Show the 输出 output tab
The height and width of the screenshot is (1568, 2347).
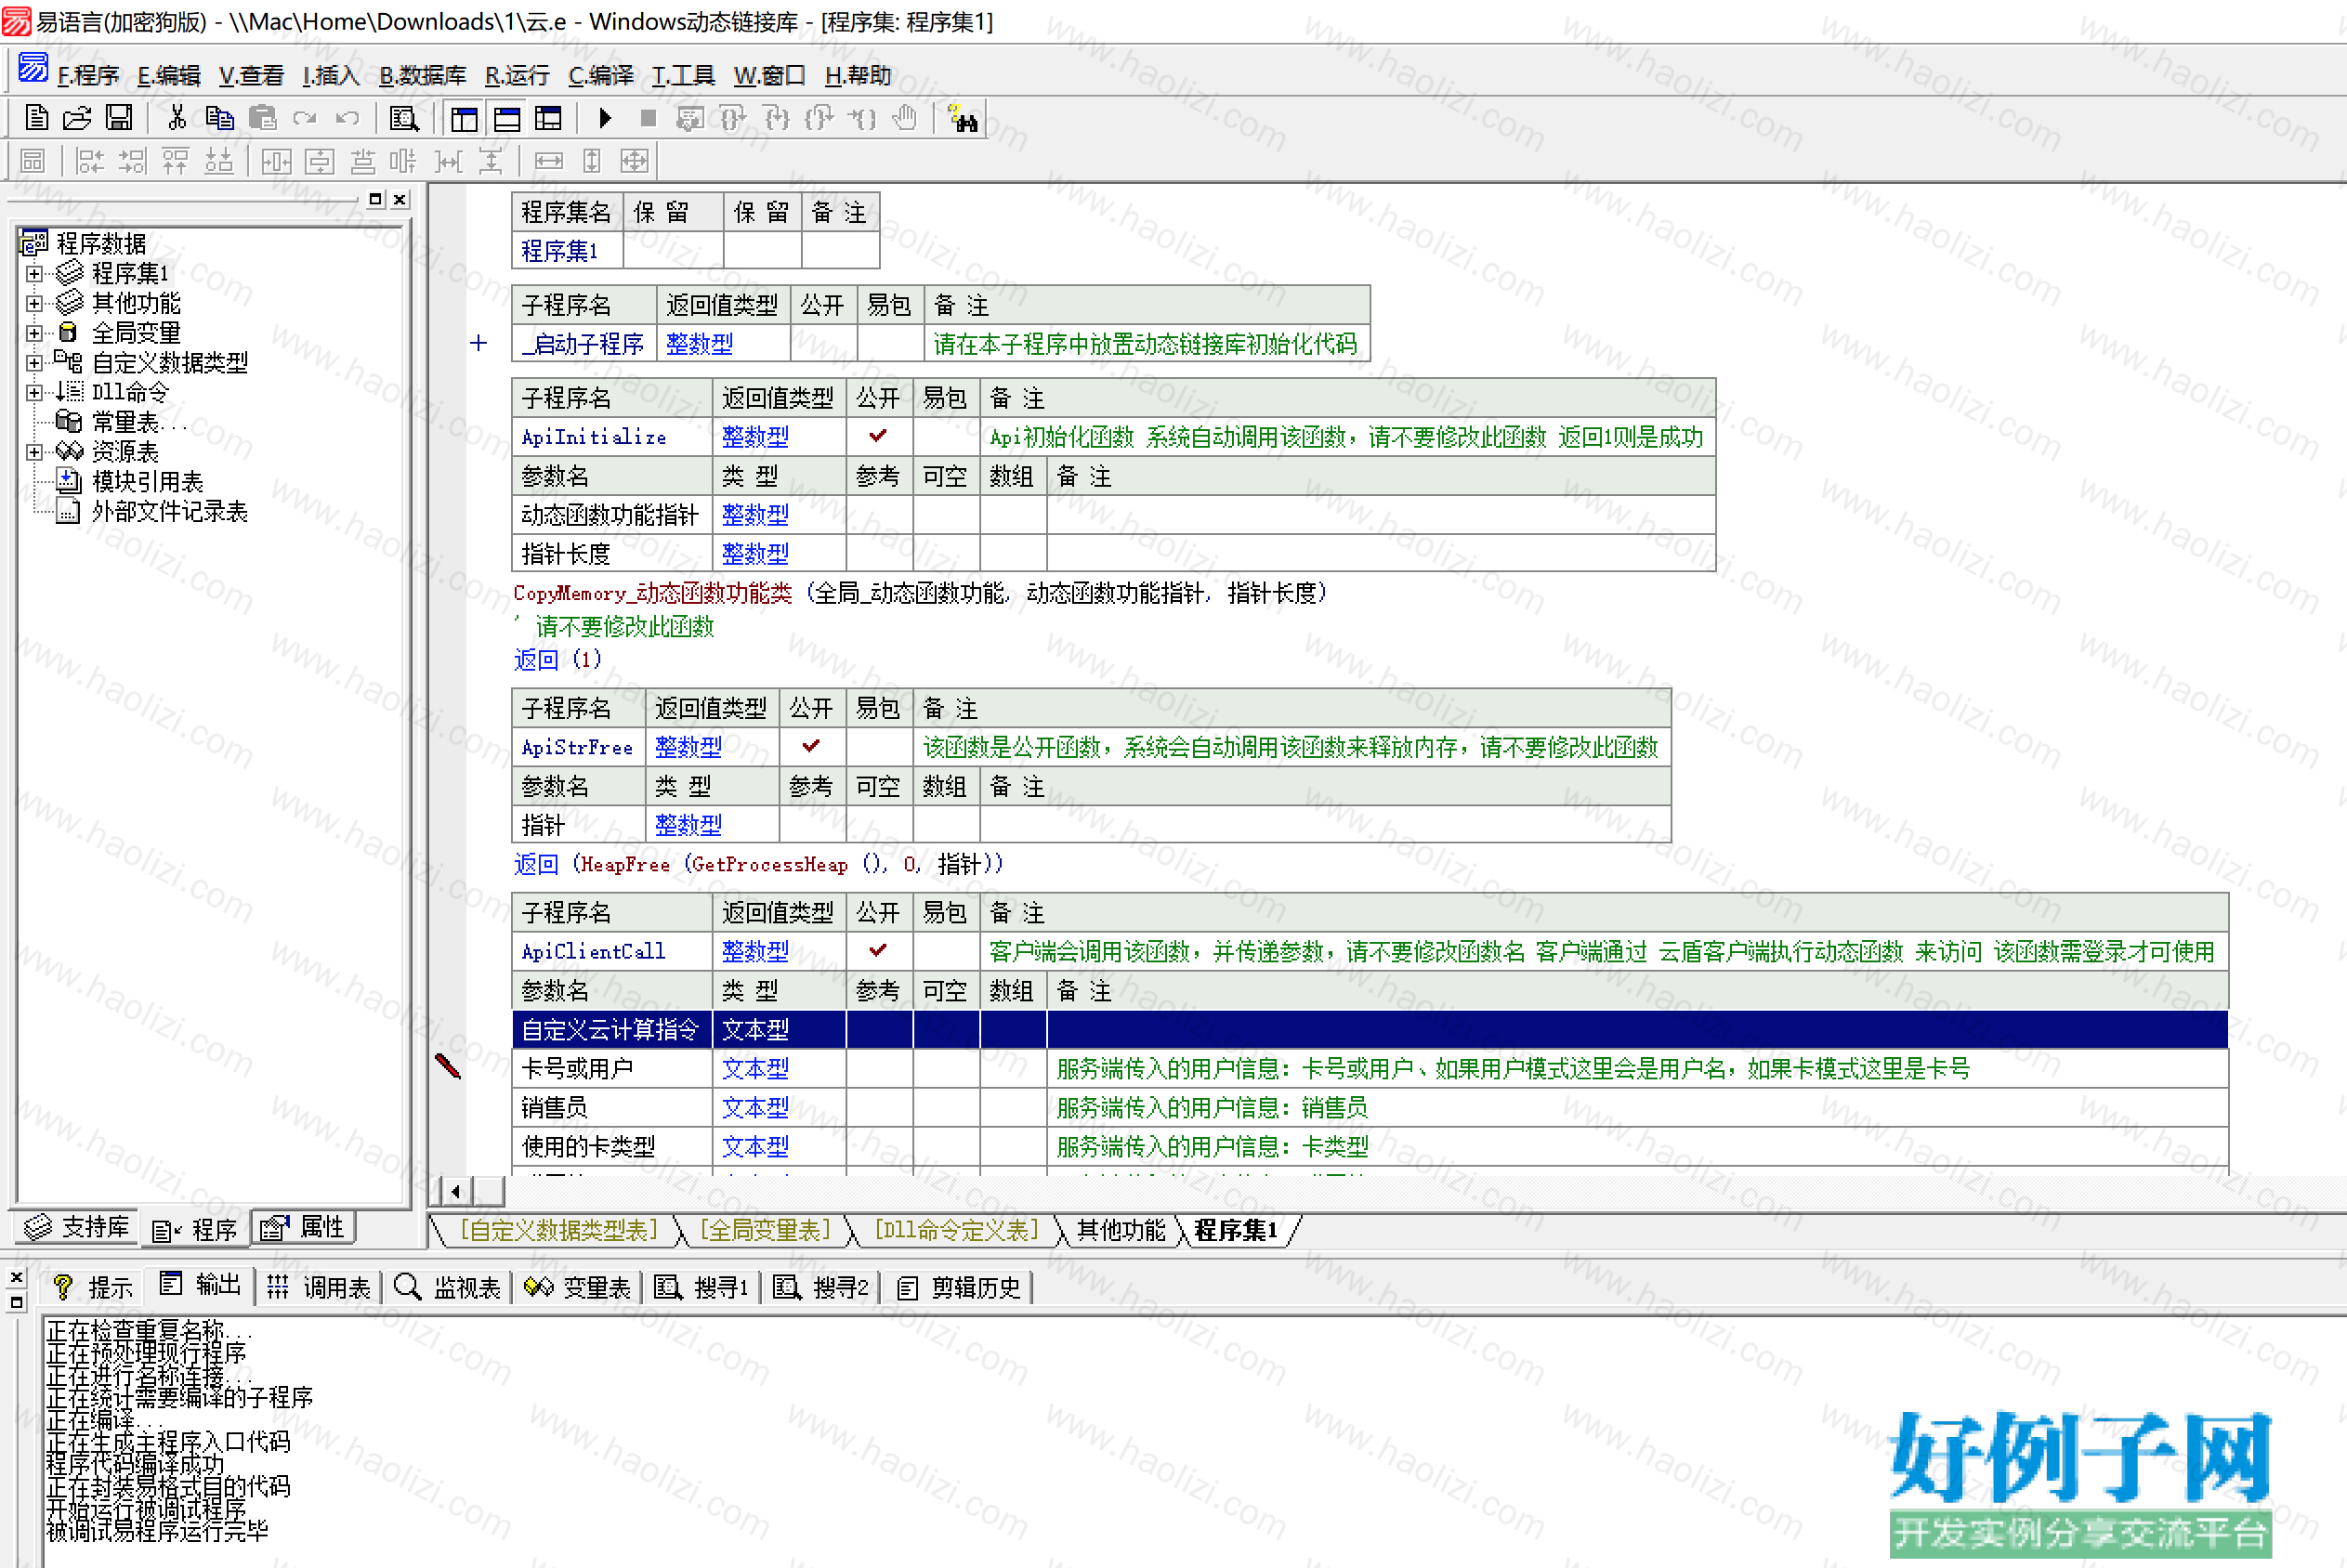(x=200, y=1285)
